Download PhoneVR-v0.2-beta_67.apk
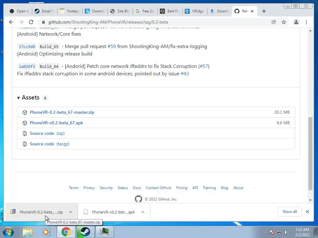 click(57, 123)
